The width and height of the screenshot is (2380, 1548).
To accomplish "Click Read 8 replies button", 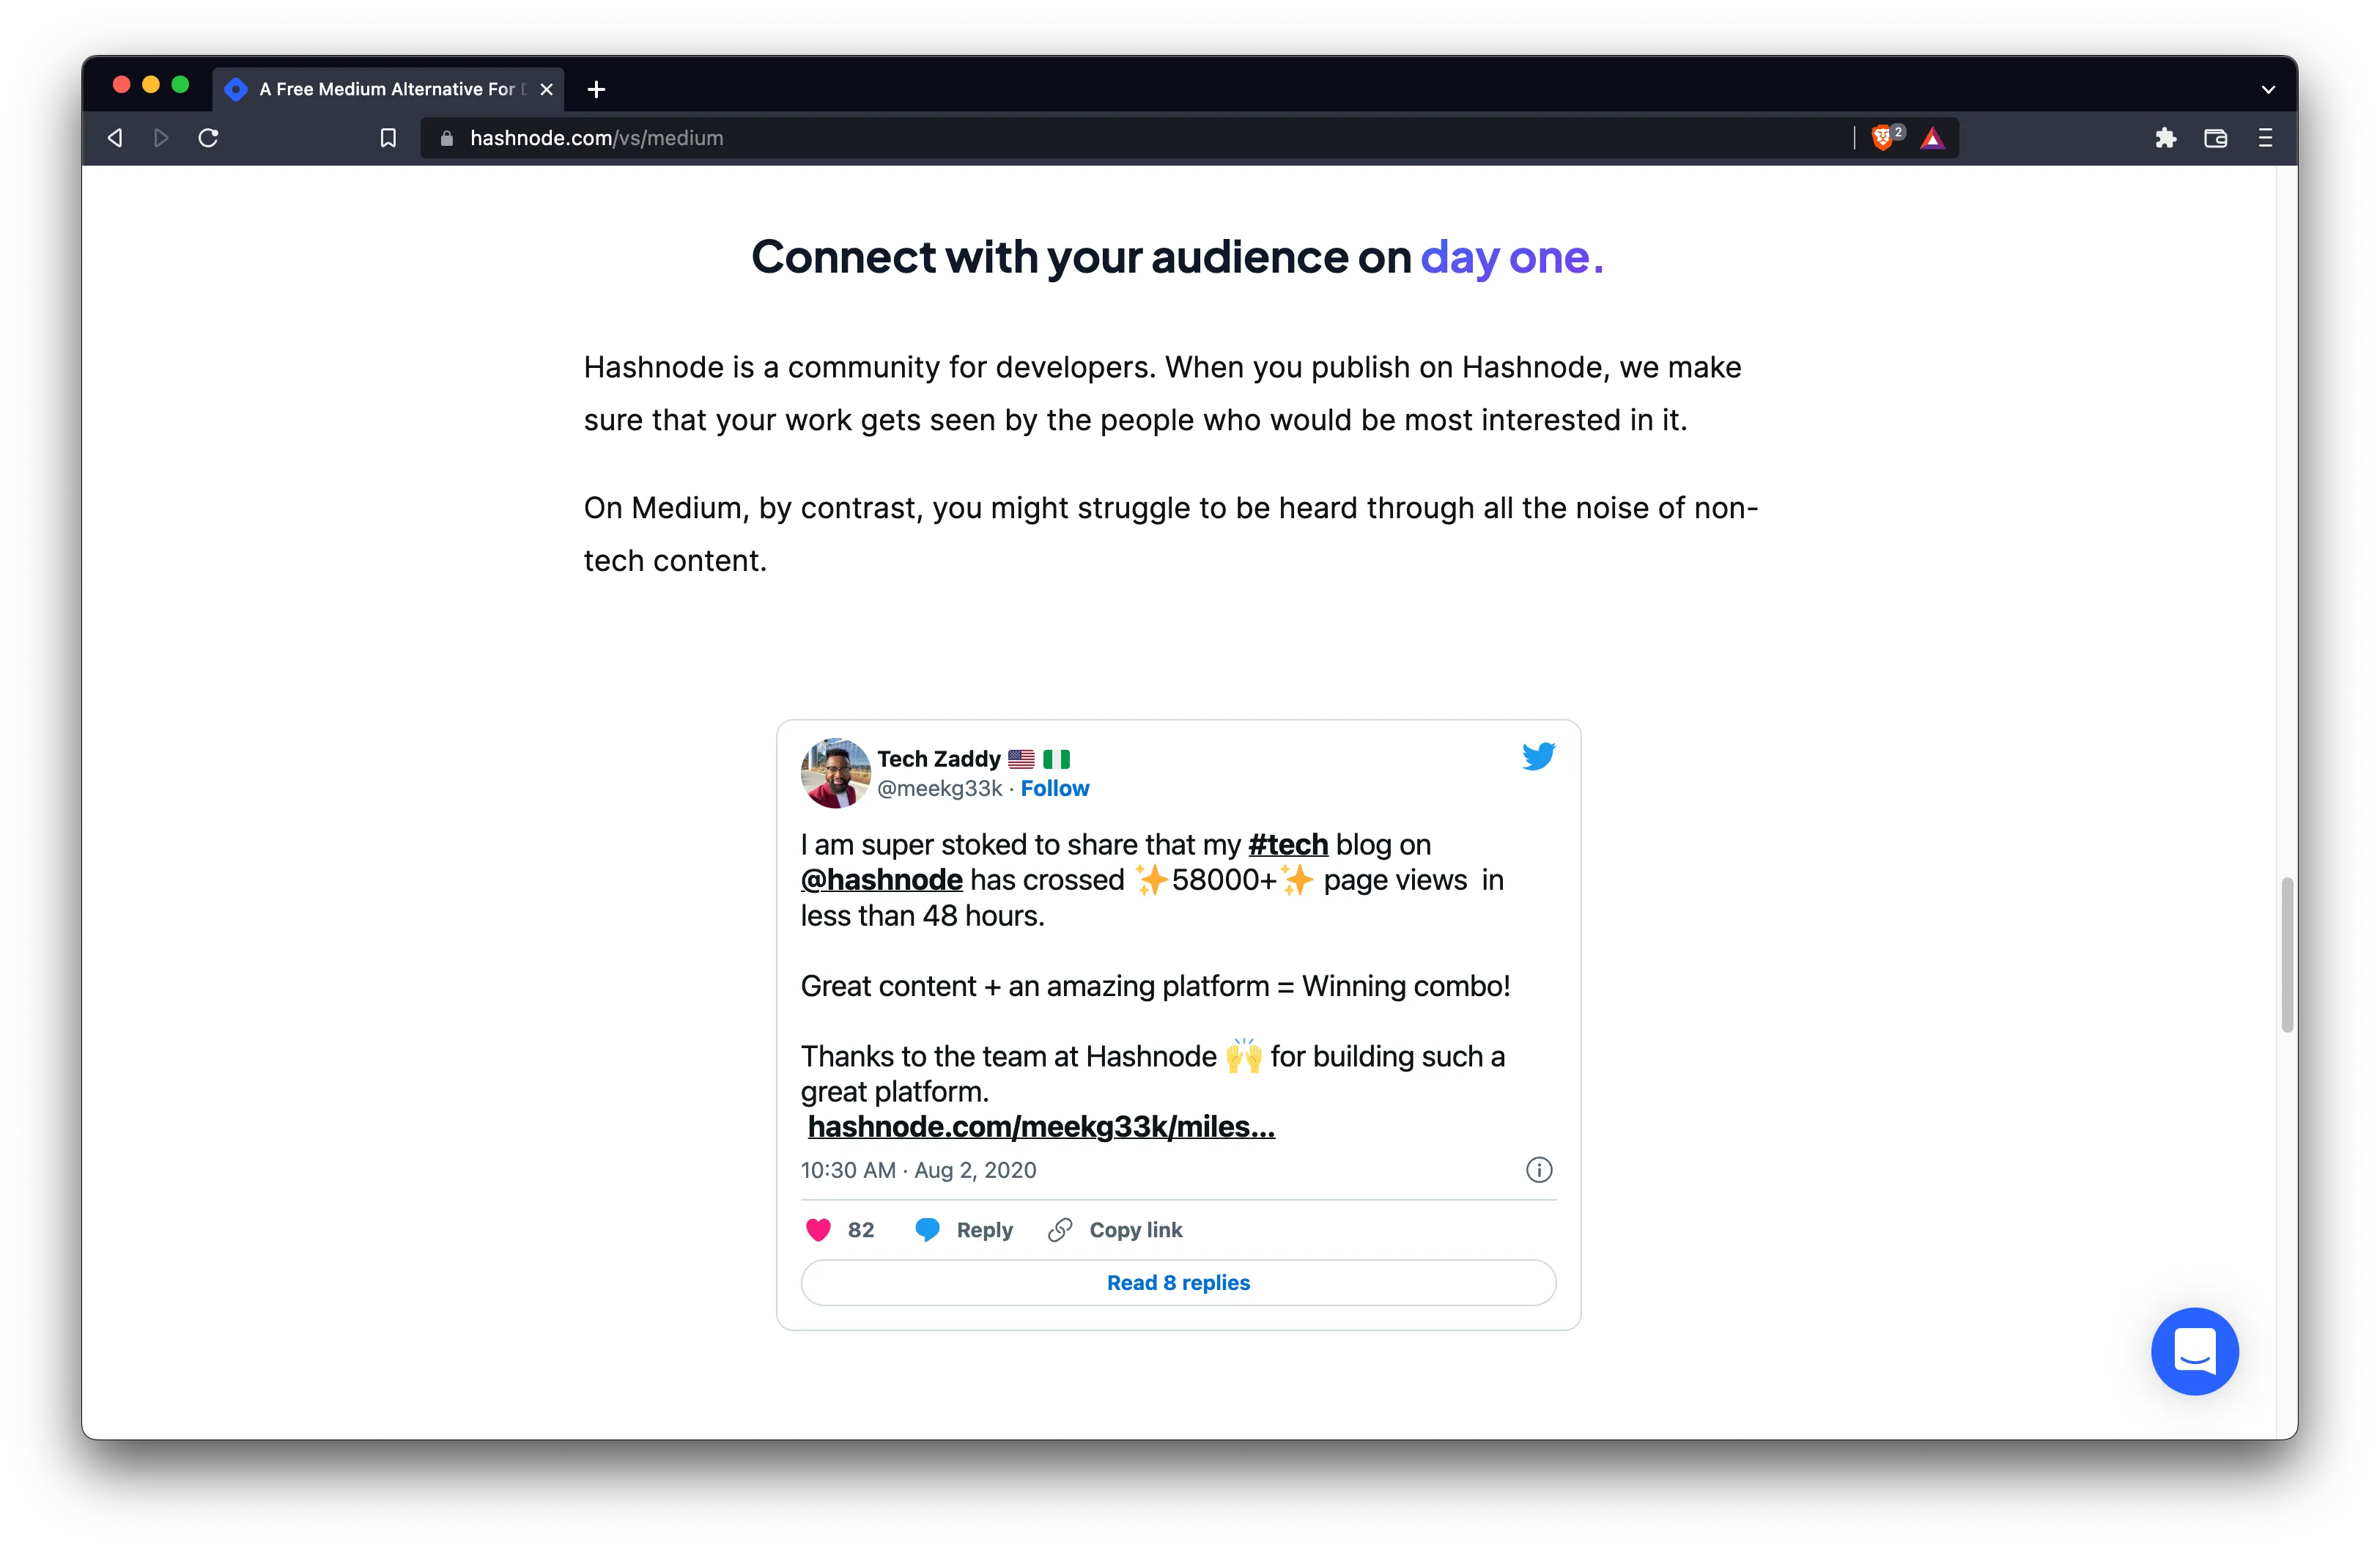I will pyautogui.click(x=1178, y=1282).
